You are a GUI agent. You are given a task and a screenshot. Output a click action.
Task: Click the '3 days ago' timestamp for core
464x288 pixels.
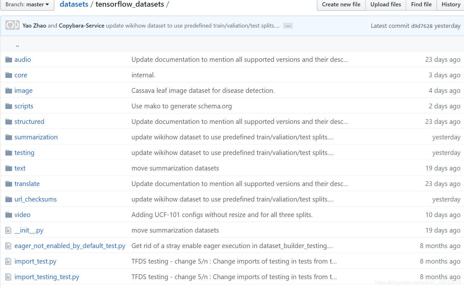(444, 75)
